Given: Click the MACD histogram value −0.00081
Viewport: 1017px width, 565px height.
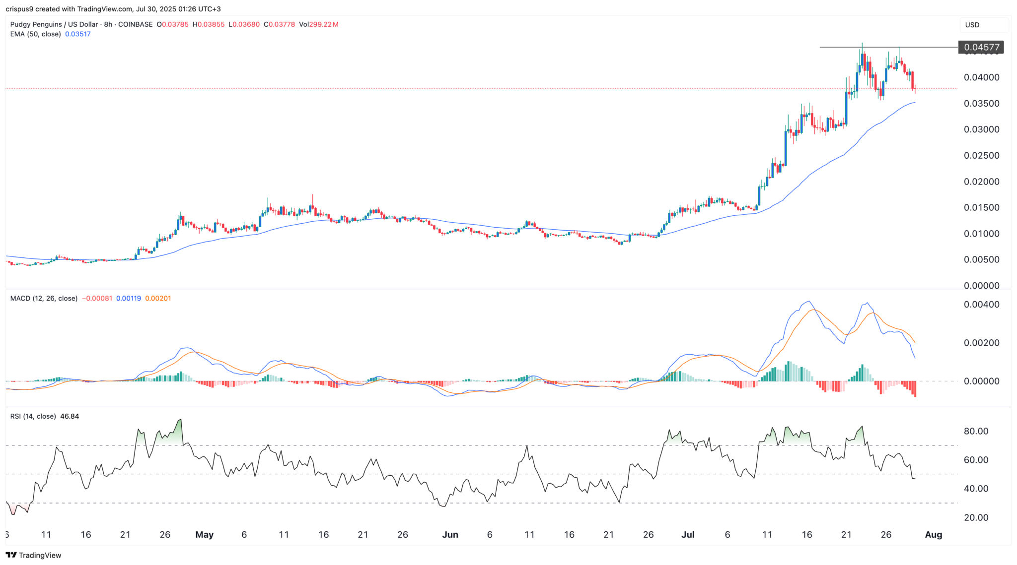Looking at the screenshot, I should (x=97, y=299).
